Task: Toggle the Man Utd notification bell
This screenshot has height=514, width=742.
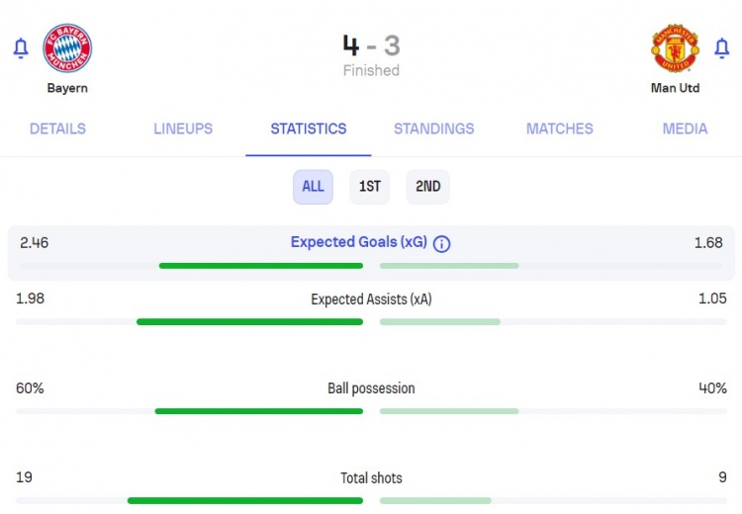Action: (x=721, y=48)
